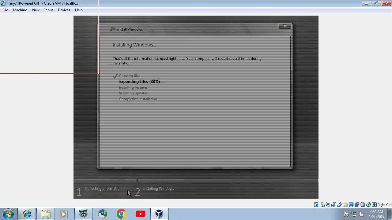Click the Show desktop button
Image resolution: width=392 pixels, height=220 pixels.
tap(390, 214)
